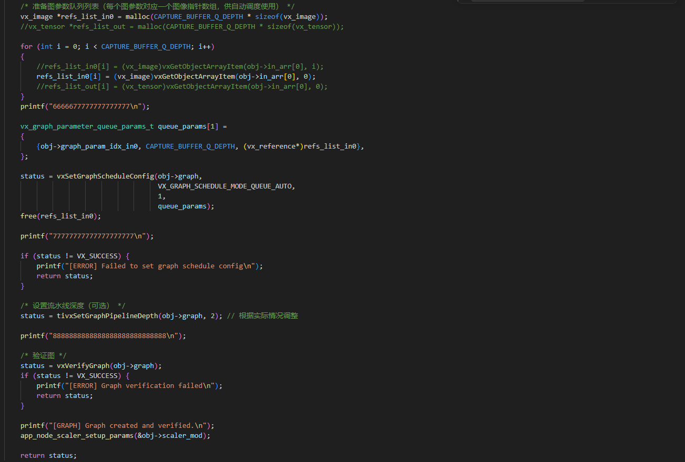The height and width of the screenshot is (462, 685).
Task: Click the printf line with 8888888 string
Action: 104,335
